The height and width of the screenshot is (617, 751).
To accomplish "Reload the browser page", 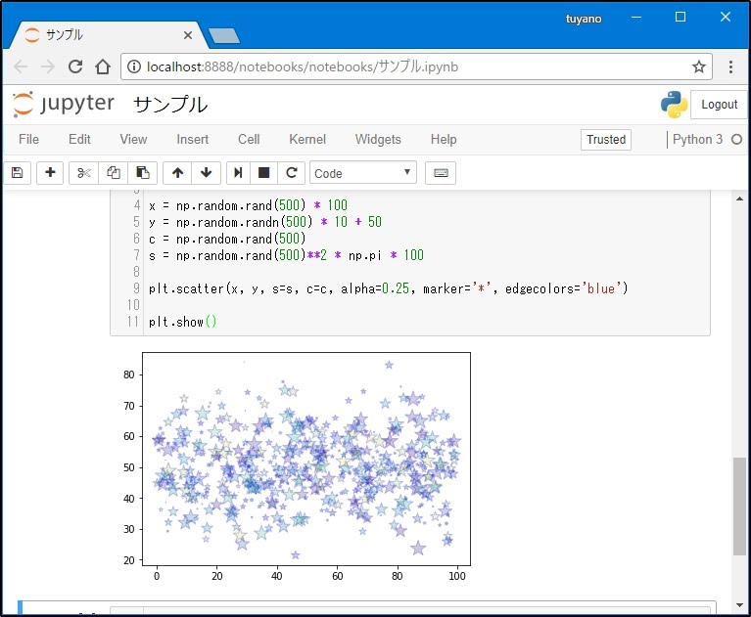I will pyautogui.click(x=75, y=66).
